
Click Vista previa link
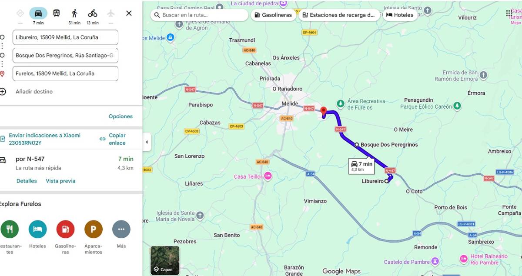[x=60, y=181]
